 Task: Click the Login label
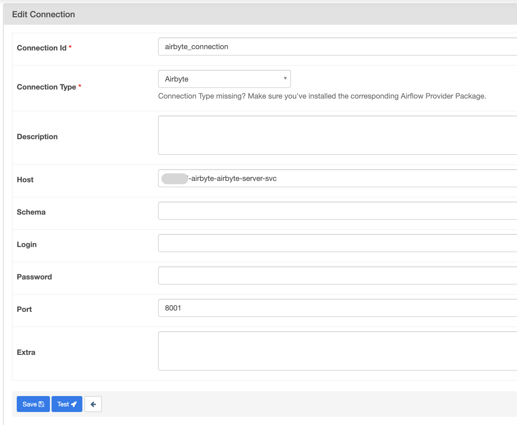coord(27,244)
